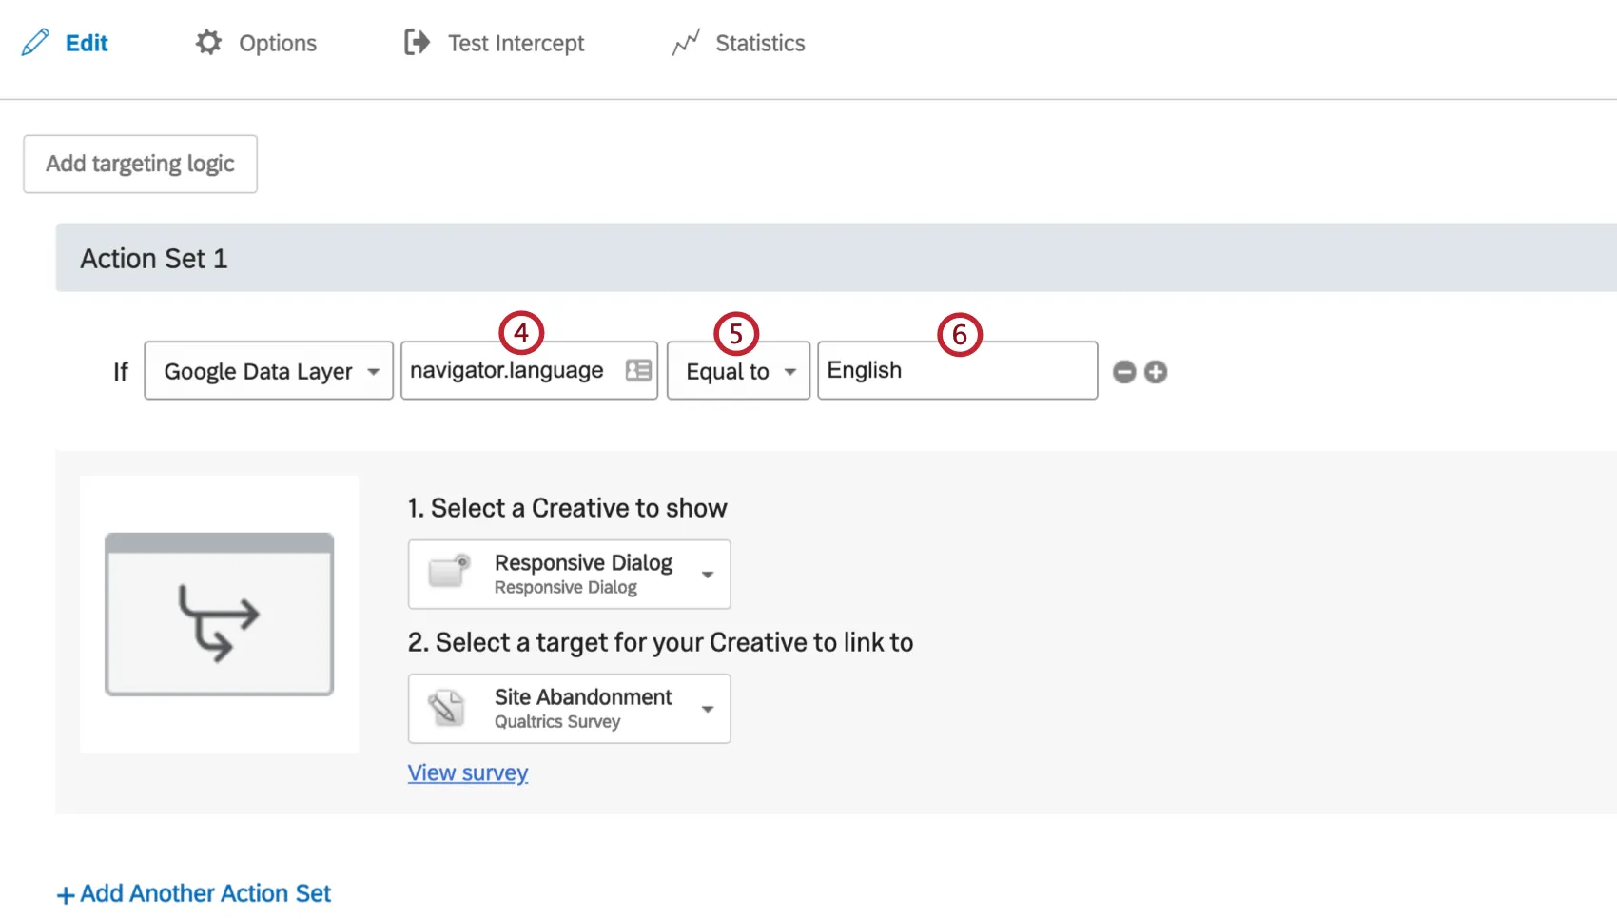The image size is (1617, 919).
Task: Expand the Responsive Dialog creative selector
Action: click(x=708, y=574)
